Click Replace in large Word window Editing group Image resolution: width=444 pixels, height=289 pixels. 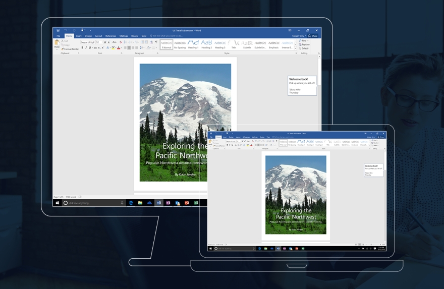coord(304,44)
